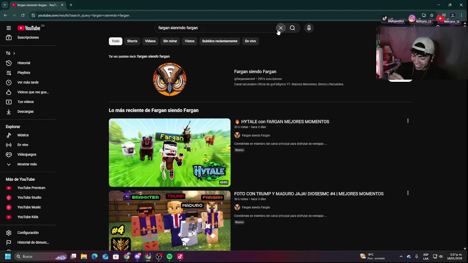This screenshot has width=468, height=263.
Task: Click suggested query fargan siendo fargan
Action: click(x=153, y=56)
